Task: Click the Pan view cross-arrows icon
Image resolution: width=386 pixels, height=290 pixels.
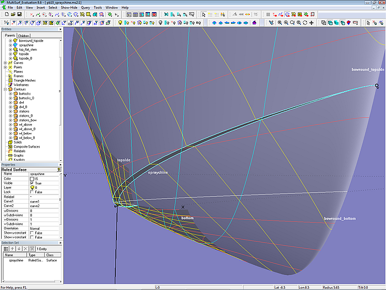Action: point(312,23)
